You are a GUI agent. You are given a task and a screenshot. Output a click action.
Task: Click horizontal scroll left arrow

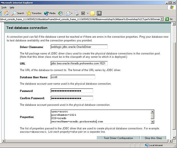click(x=4, y=141)
